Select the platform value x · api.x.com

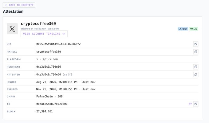point(47,59)
